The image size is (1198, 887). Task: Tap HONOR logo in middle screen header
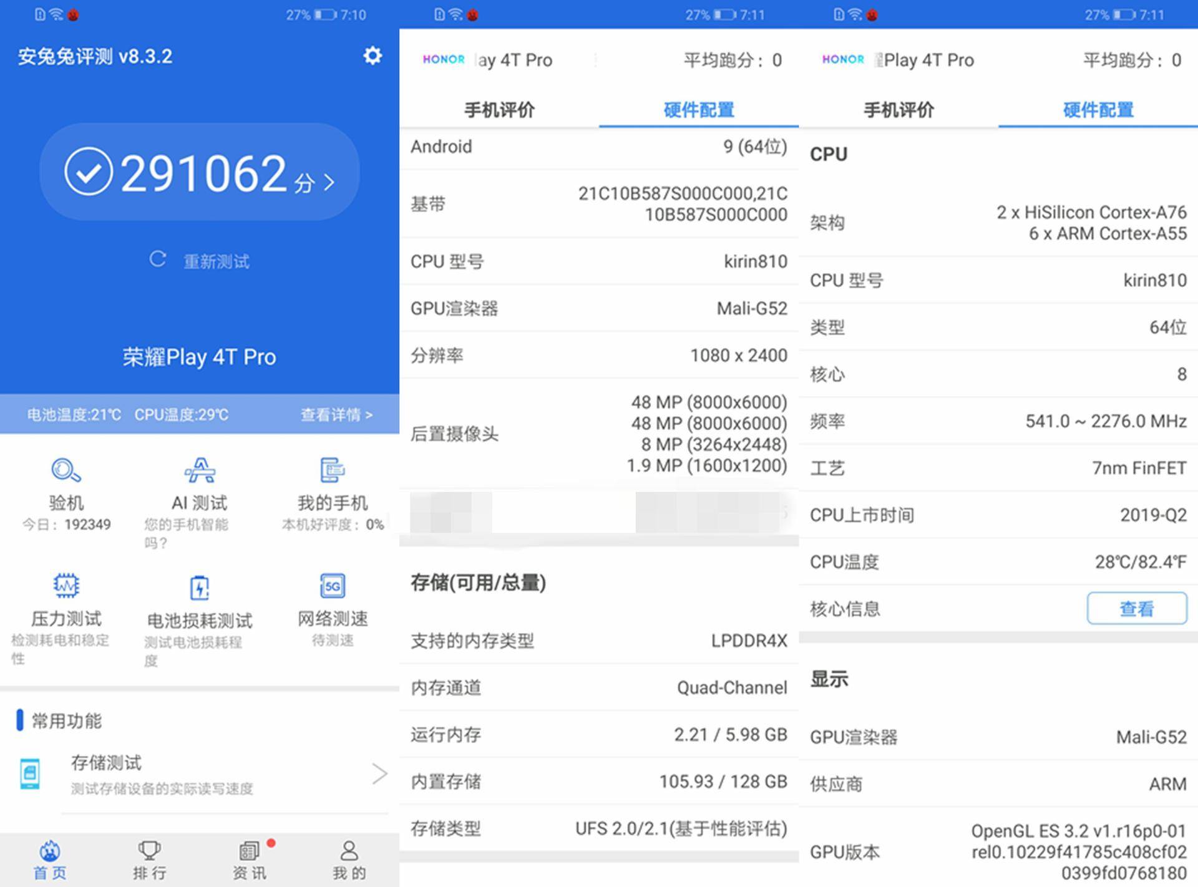pos(444,59)
